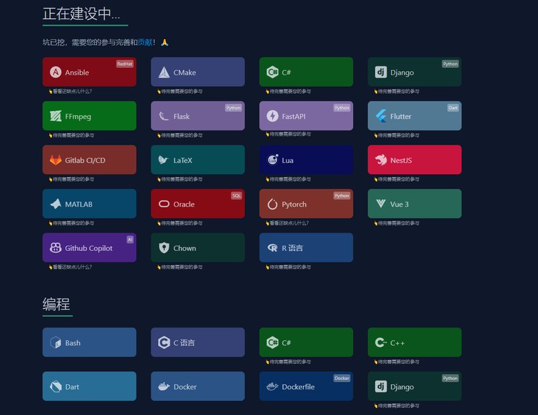The image size is (538, 415).
Task: Select the LaTeX card
Action: pos(197,160)
